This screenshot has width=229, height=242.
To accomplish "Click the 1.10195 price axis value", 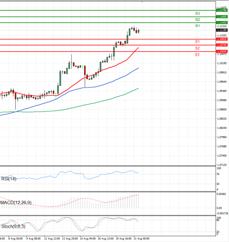I will (222, 63).
